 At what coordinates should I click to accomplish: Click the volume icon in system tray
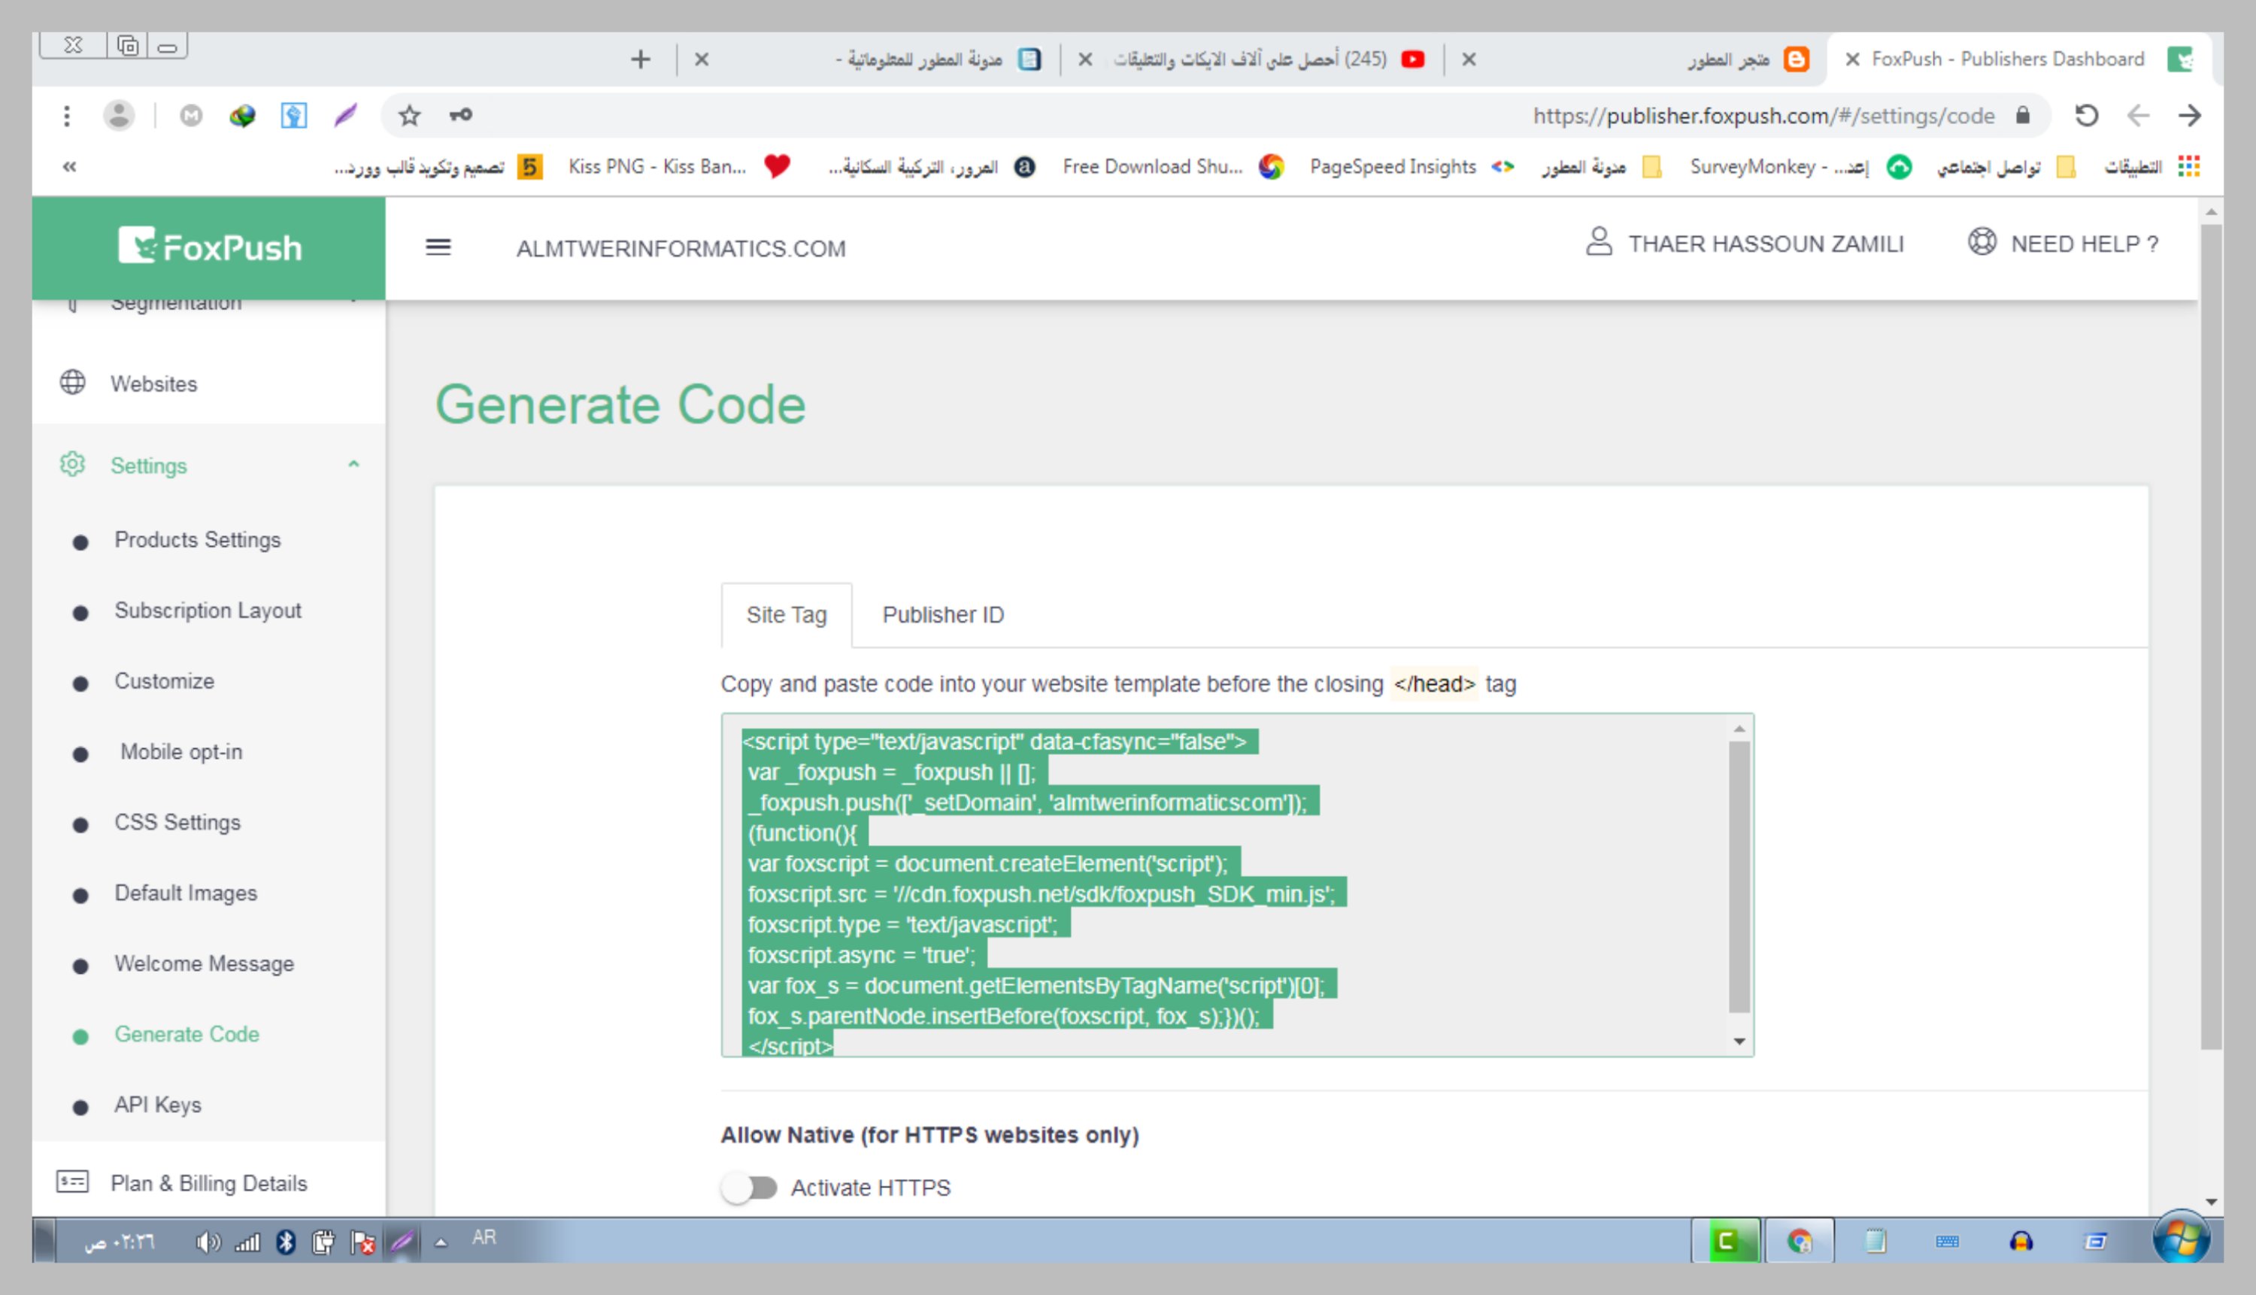pyautogui.click(x=208, y=1242)
